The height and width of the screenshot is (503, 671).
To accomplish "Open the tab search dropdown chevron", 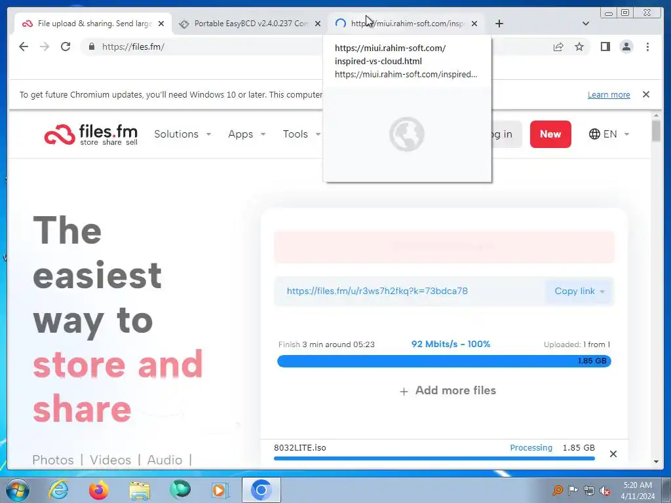I will click(x=586, y=24).
